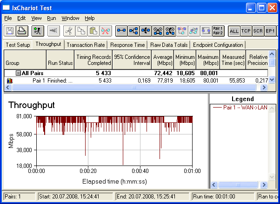Switch to the Transaction Rate tab
This screenshot has height=204, width=280.
pos(86,45)
